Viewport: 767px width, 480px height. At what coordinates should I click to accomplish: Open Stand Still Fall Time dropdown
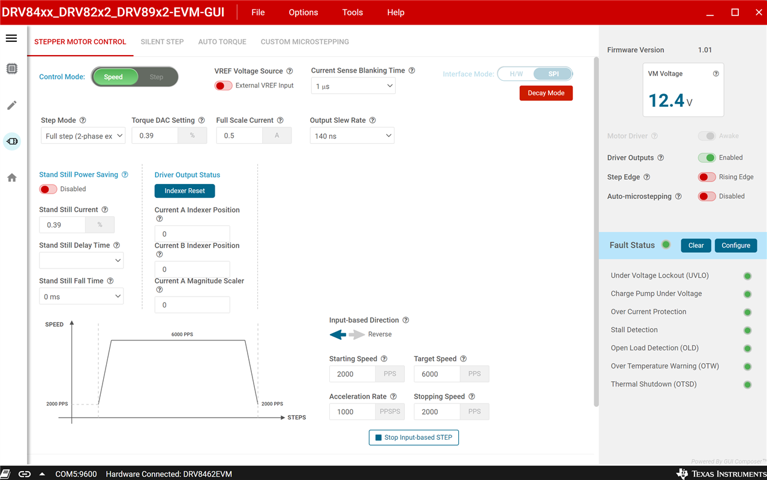click(x=81, y=297)
